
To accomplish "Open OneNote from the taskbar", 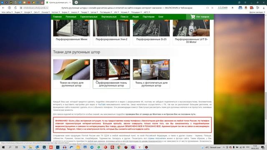I will click(x=133, y=147).
